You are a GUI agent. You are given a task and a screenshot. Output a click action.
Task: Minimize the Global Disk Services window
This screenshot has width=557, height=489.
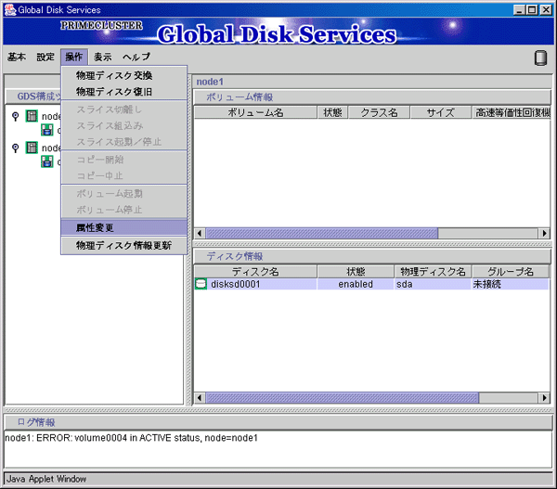(x=519, y=10)
